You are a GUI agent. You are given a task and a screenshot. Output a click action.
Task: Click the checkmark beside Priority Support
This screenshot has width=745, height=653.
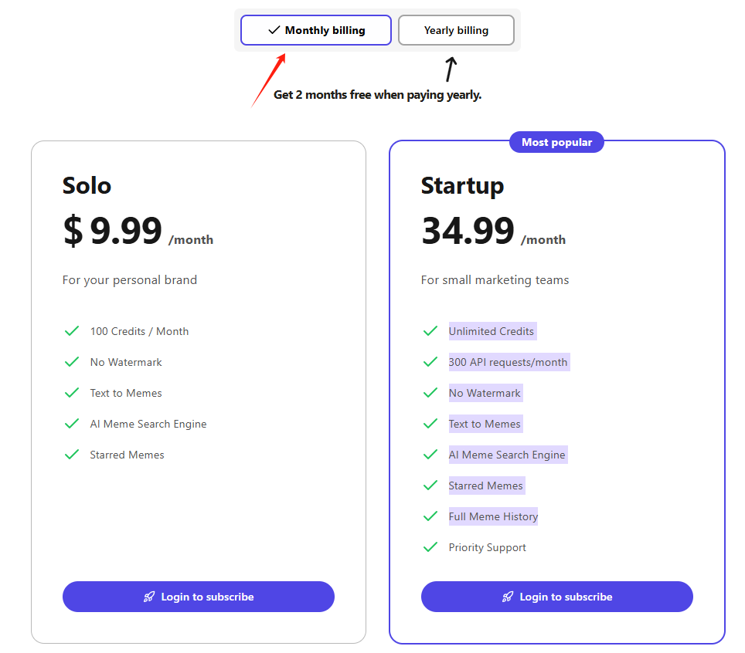430,546
